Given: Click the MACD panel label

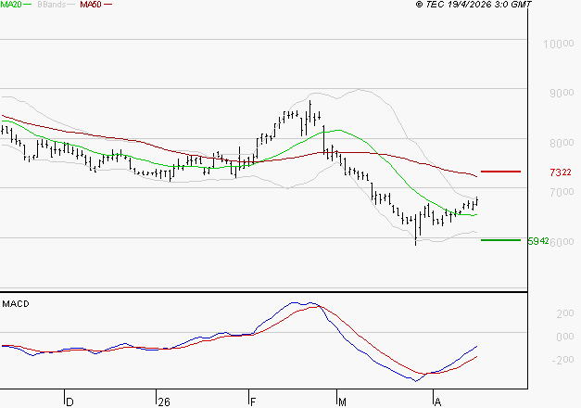Looking at the screenshot, I should 16,304.
